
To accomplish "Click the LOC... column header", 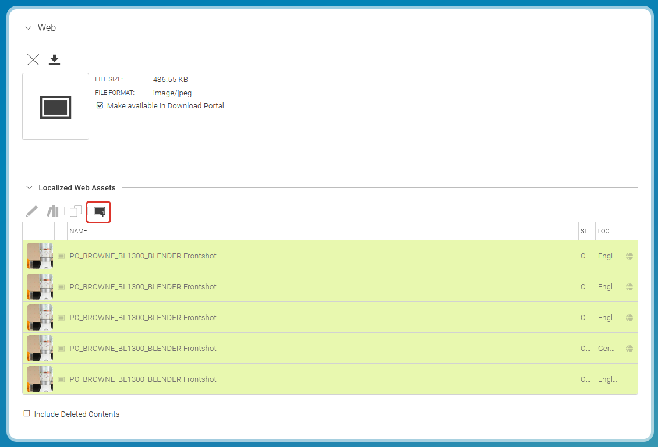I will [x=606, y=231].
